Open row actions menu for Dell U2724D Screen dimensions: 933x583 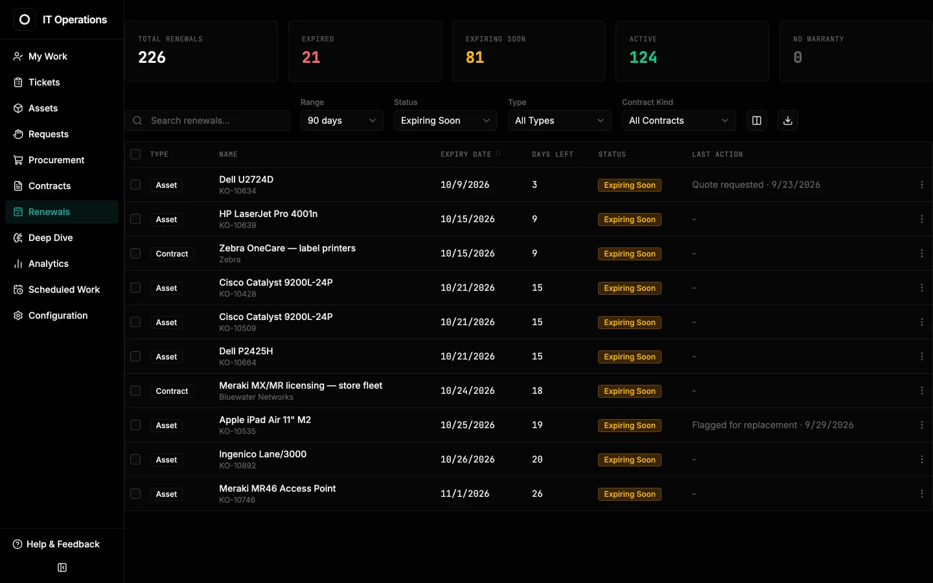(x=922, y=185)
